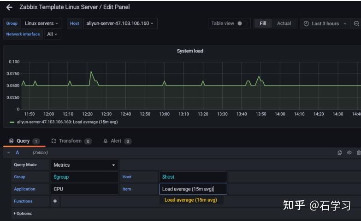The height and width of the screenshot is (221, 361).
Task: Click the Transform tab icon
Action: coord(53,141)
